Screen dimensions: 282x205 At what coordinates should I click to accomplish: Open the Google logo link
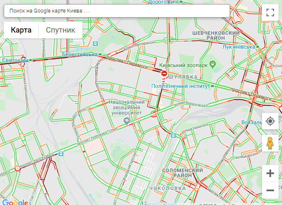click(15, 202)
